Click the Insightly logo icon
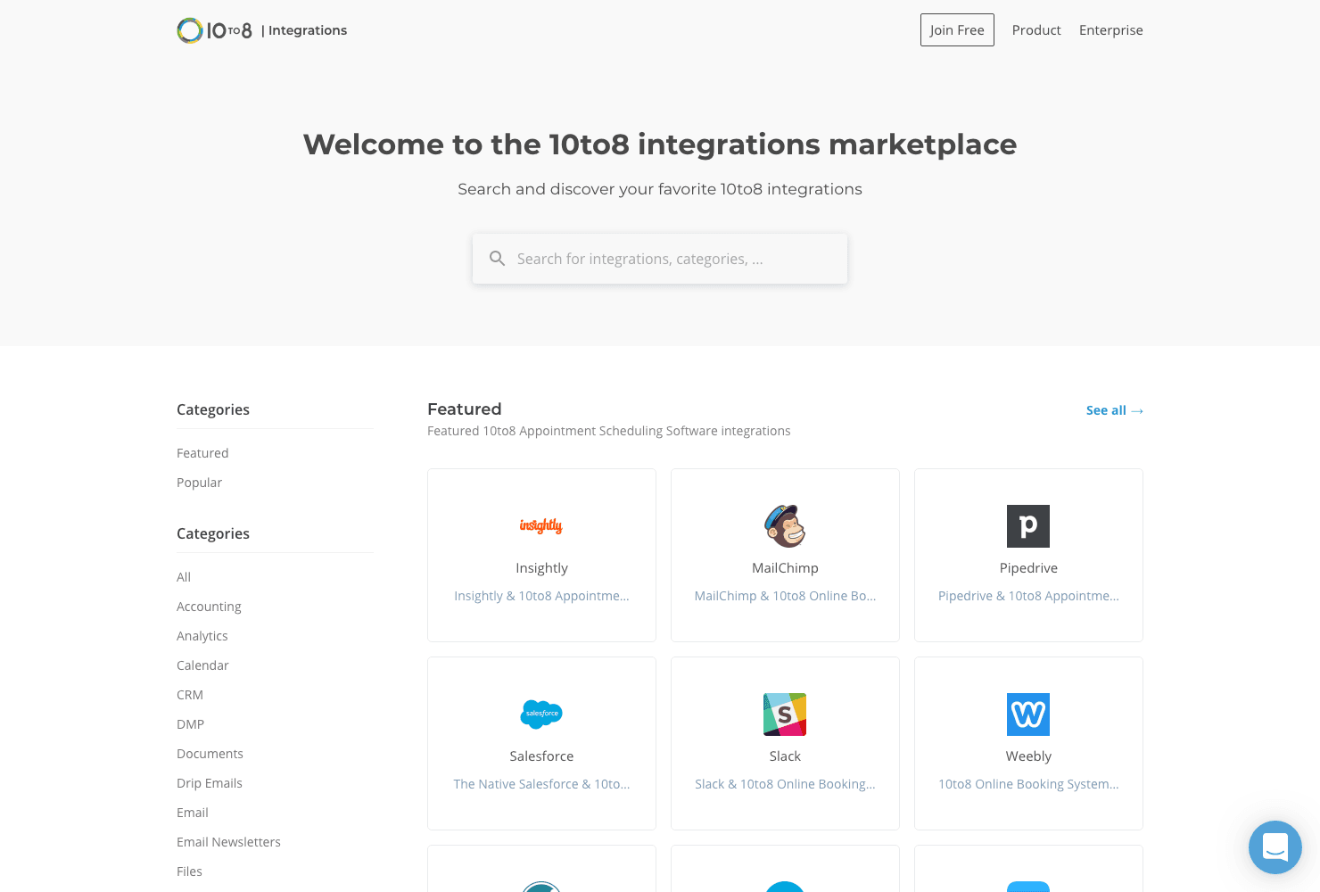The image size is (1320, 892). pos(541,526)
